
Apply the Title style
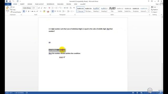(112, 9)
